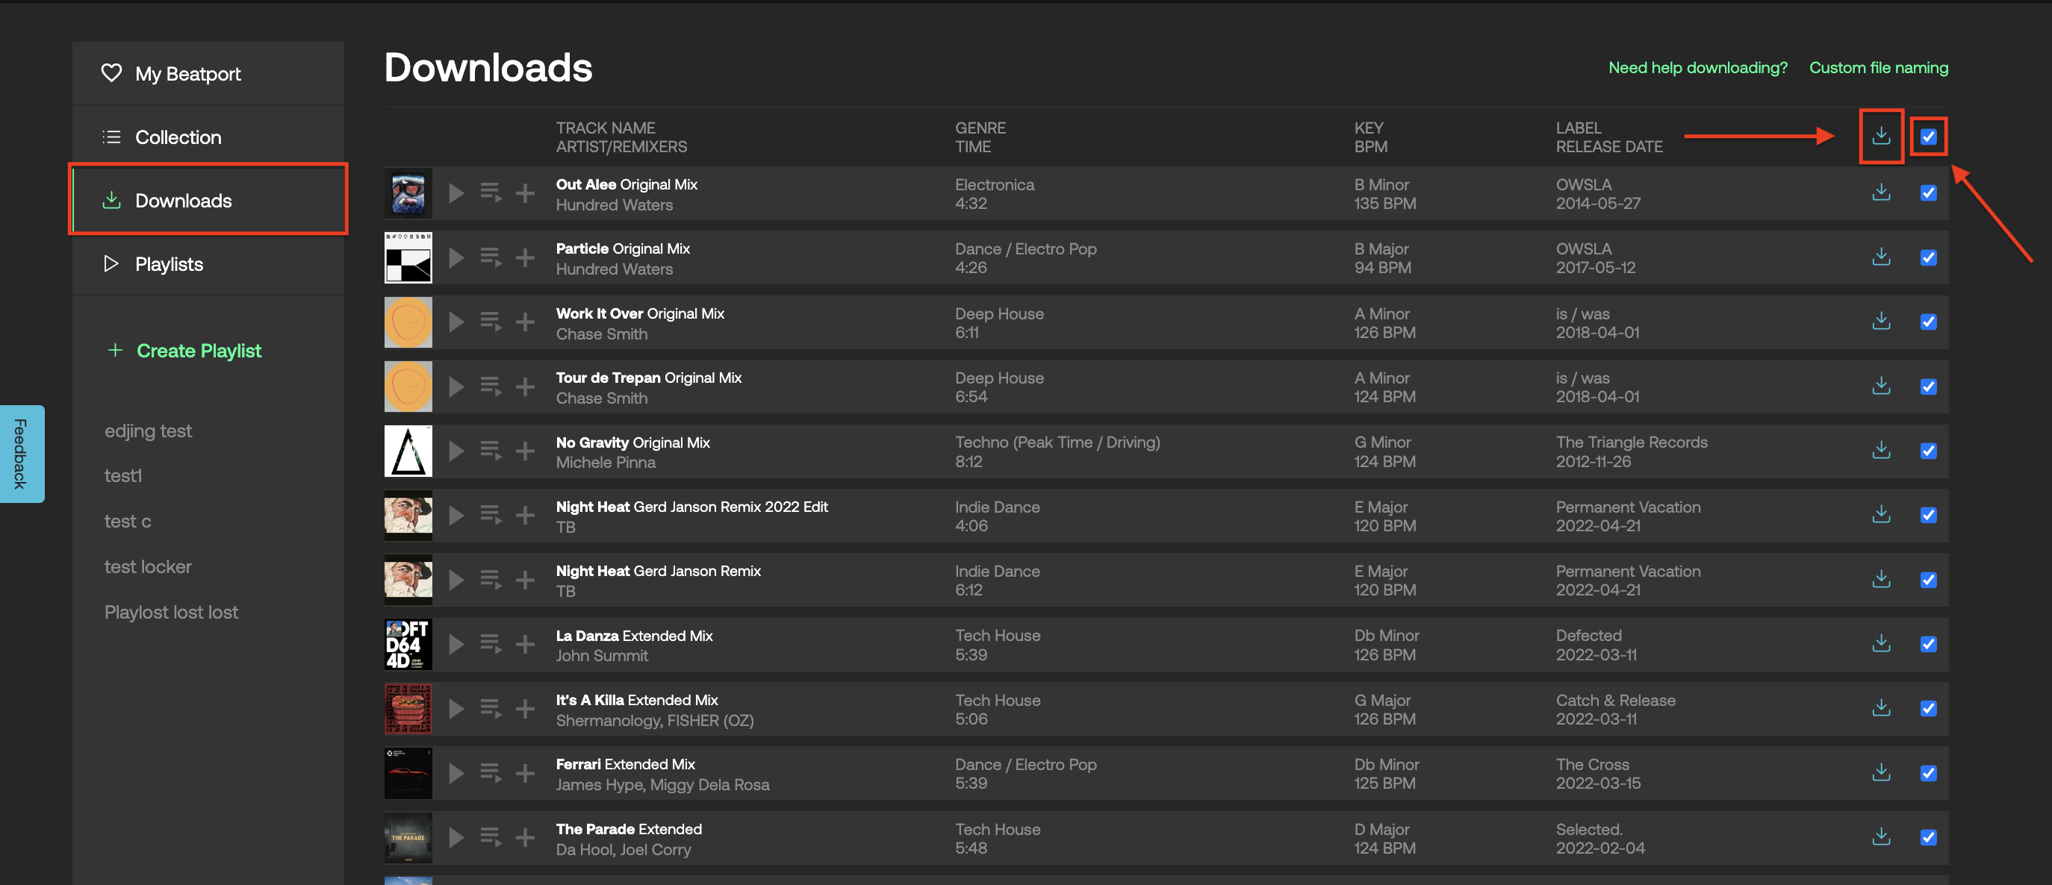Uncheck the Out Alee track checkbox

1928,193
